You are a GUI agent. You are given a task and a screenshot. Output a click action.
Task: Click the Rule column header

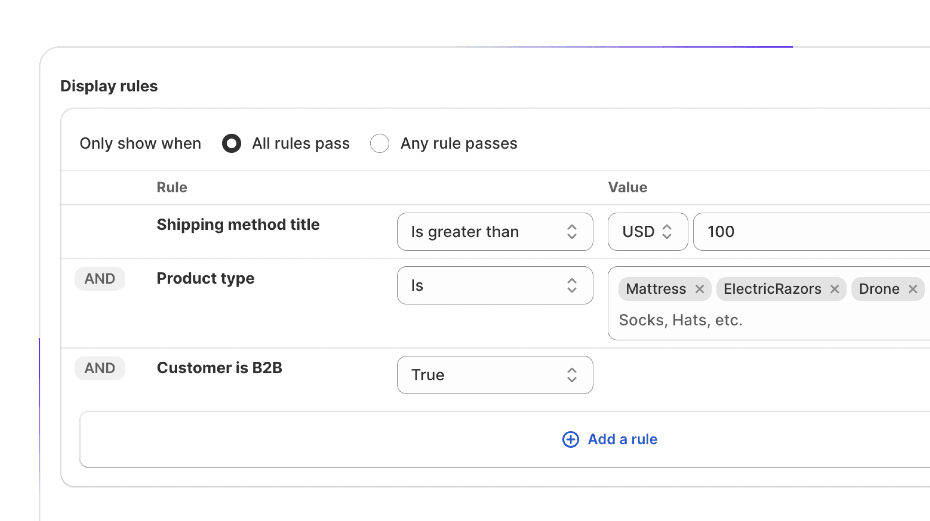pyautogui.click(x=172, y=187)
